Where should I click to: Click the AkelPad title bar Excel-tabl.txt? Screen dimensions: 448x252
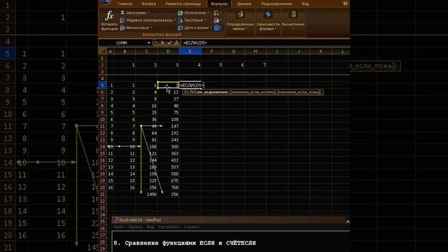coord(231,220)
